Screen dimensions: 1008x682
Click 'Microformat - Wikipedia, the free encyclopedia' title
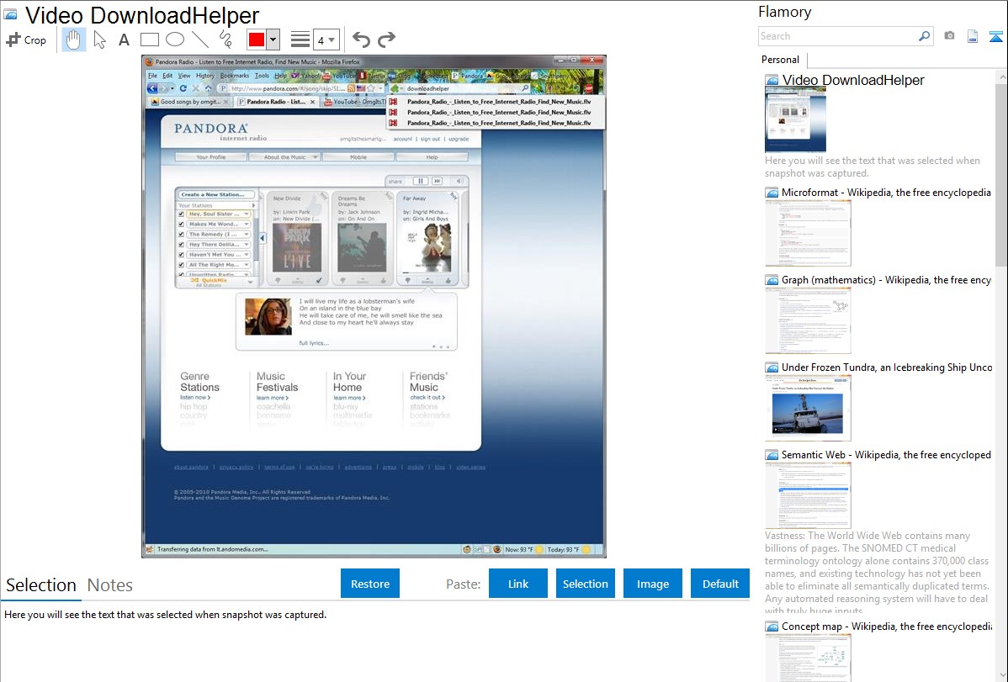pos(886,193)
